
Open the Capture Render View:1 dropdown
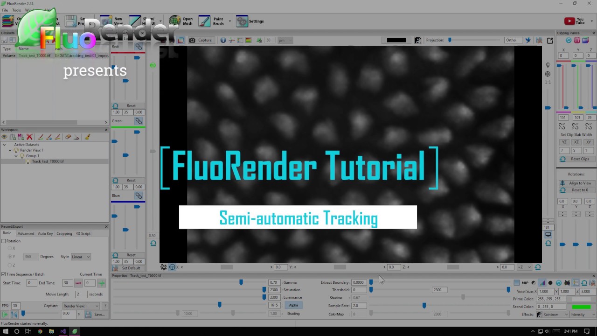pos(81,306)
